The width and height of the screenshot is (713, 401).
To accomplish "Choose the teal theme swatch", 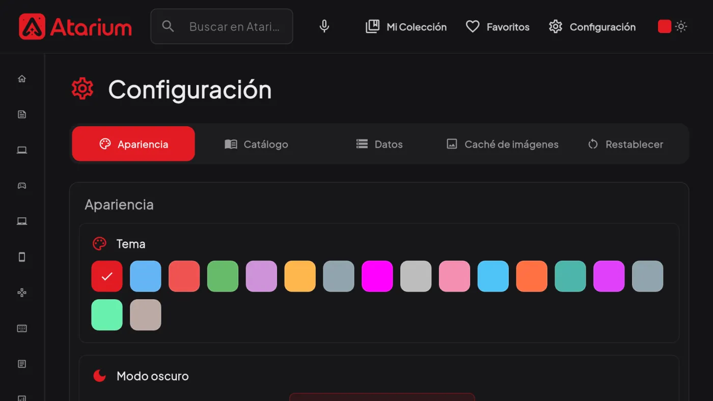I will tap(570, 276).
